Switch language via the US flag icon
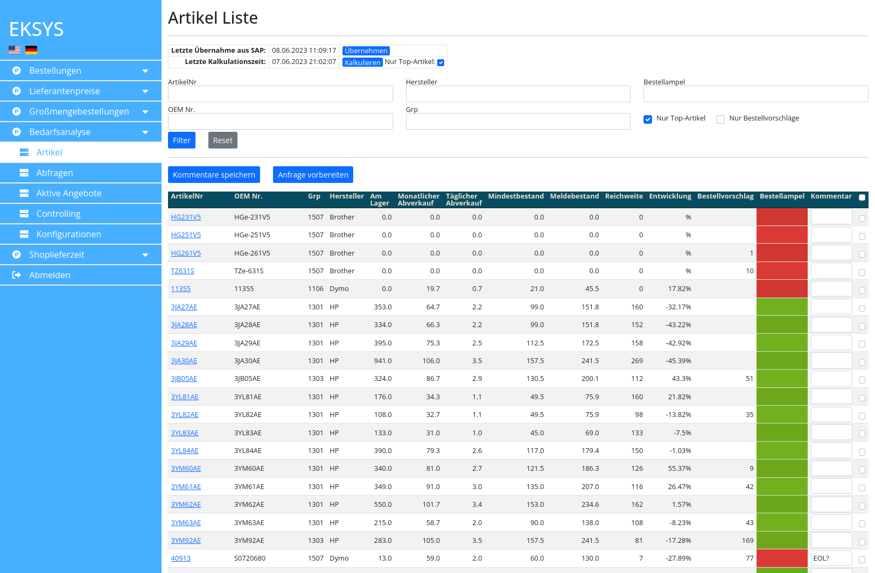 (15, 50)
